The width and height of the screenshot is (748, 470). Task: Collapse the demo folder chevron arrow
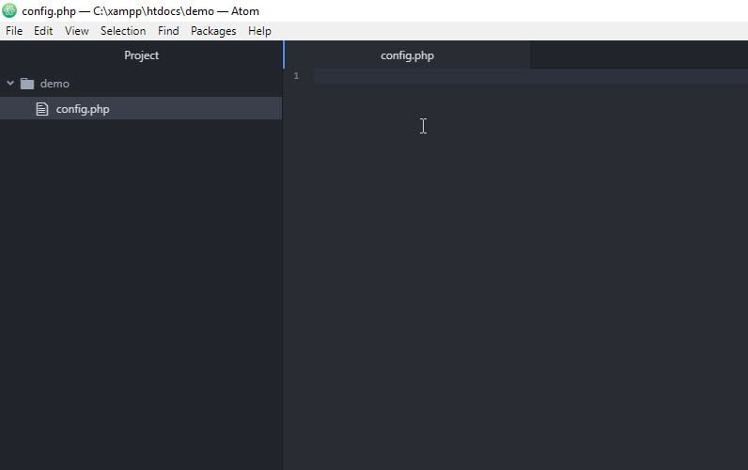tap(10, 84)
